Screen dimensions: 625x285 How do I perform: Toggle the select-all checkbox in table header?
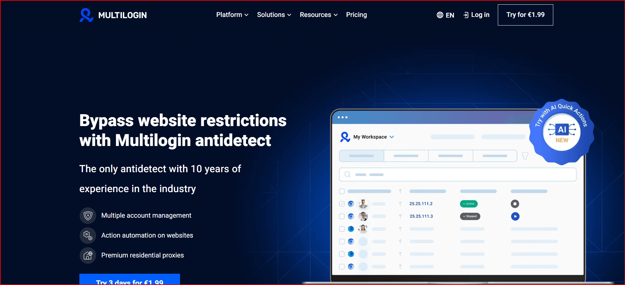342,191
